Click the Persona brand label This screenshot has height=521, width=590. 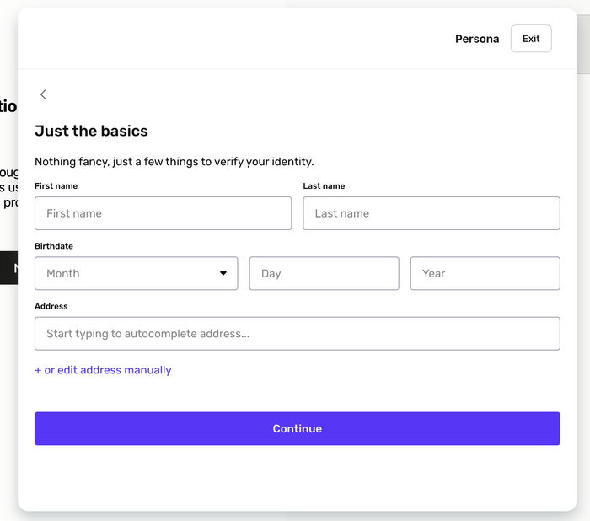(x=477, y=39)
